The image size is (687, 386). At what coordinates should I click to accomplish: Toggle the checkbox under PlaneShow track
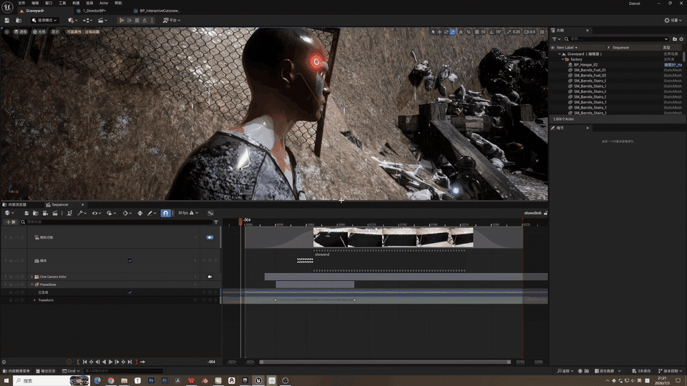click(x=130, y=292)
